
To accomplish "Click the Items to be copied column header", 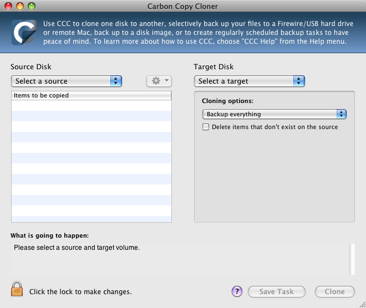I will click(x=91, y=95).
